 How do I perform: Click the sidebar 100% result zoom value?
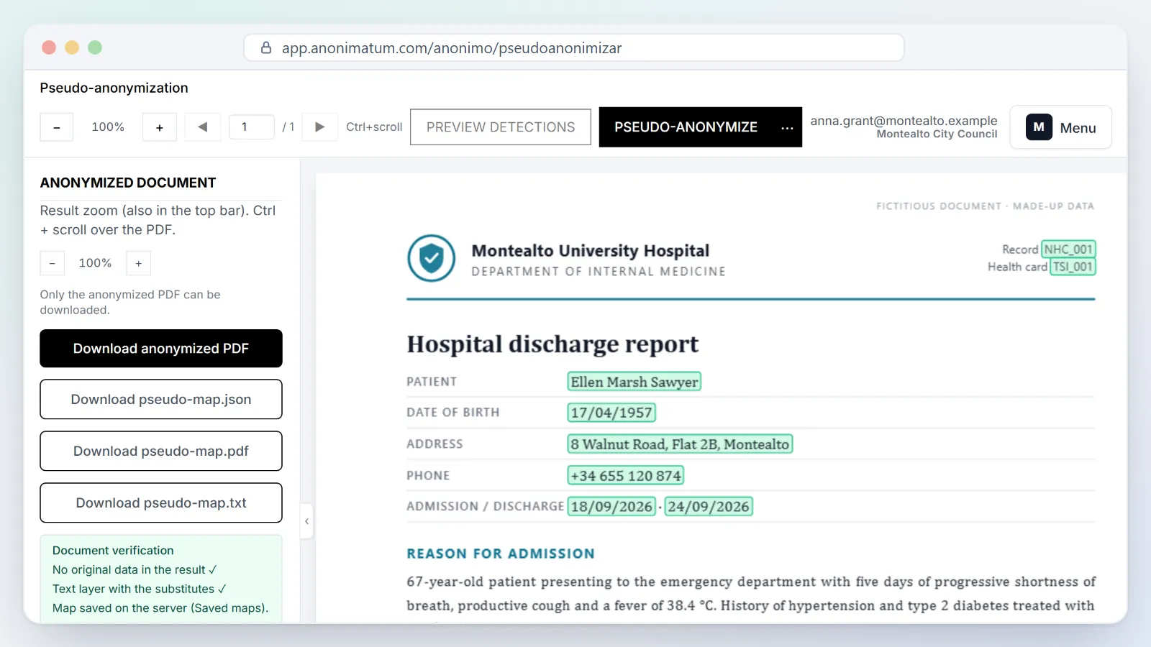click(x=96, y=263)
